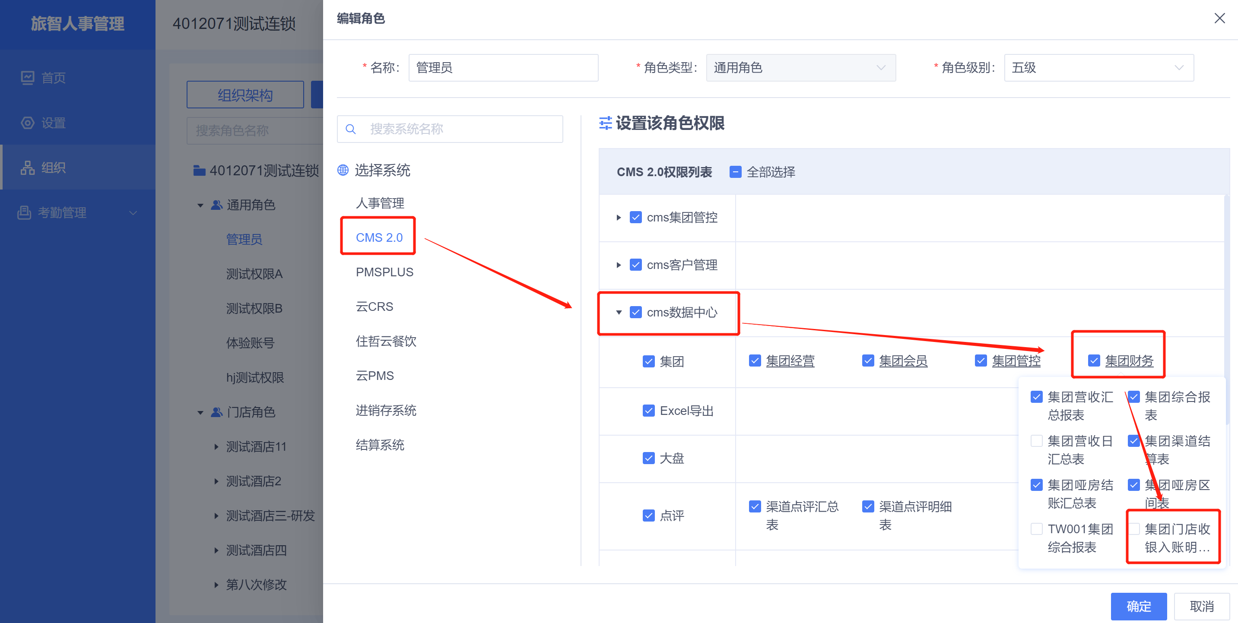Select 云CRS in system list

click(375, 307)
